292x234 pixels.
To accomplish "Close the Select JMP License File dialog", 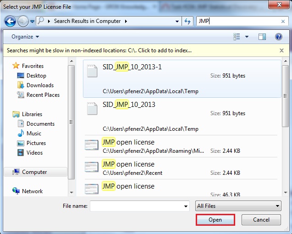I will [x=279, y=5].
